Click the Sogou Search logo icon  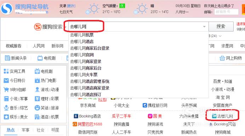tap(38, 27)
